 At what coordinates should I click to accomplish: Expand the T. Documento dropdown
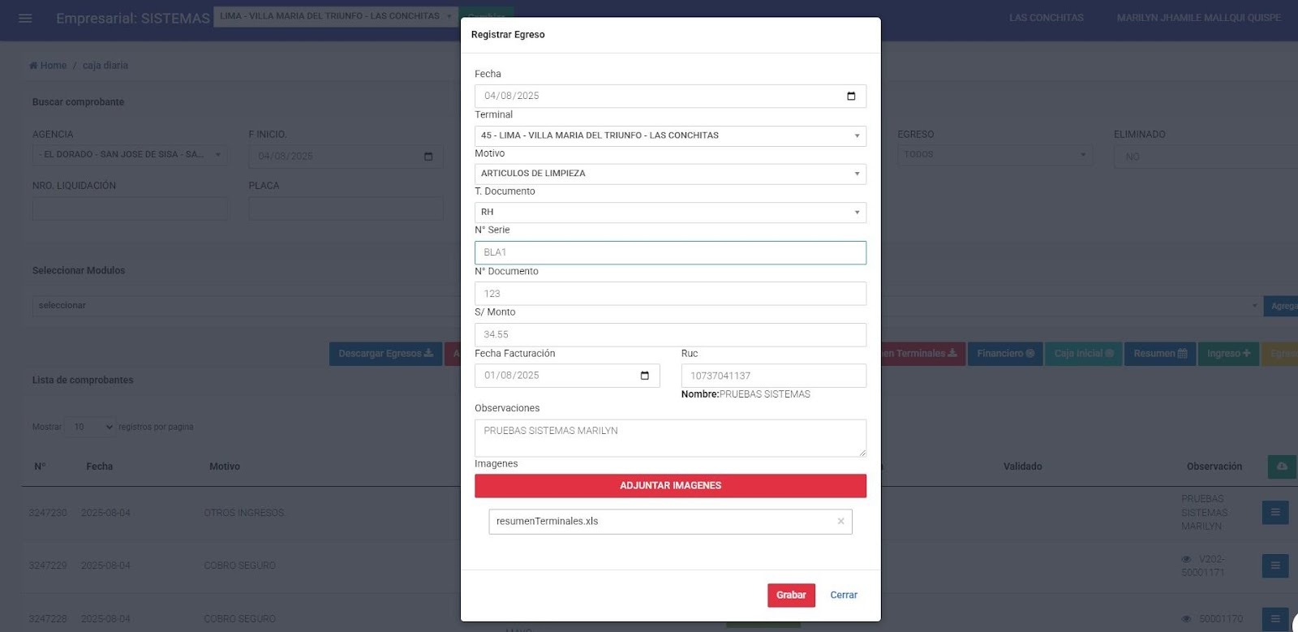tap(670, 212)
